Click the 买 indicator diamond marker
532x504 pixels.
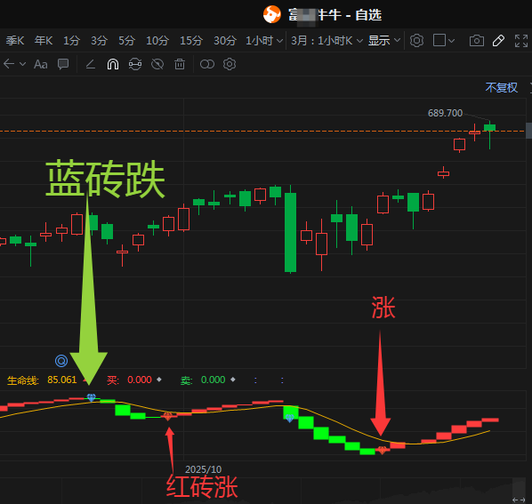click(x=158, y=380)
